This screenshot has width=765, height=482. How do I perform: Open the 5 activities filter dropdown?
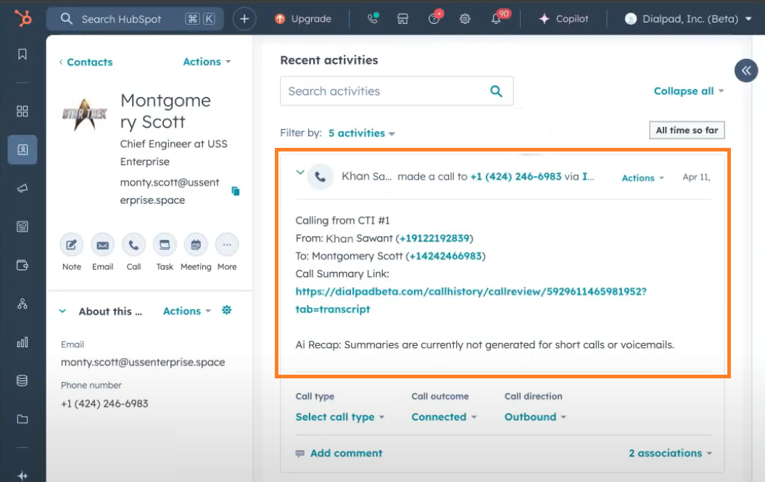click(x=362, y=133)
